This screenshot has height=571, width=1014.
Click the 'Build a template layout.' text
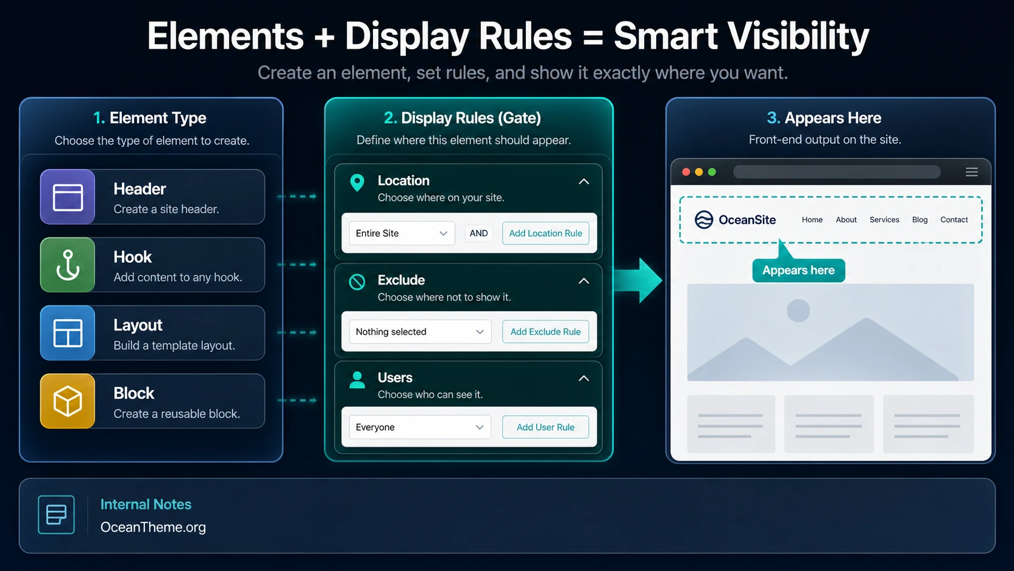[174, 345]
